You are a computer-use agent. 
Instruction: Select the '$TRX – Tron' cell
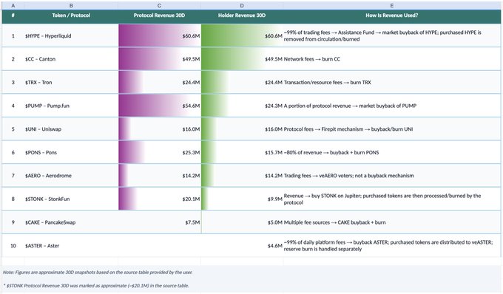[71, 82]
